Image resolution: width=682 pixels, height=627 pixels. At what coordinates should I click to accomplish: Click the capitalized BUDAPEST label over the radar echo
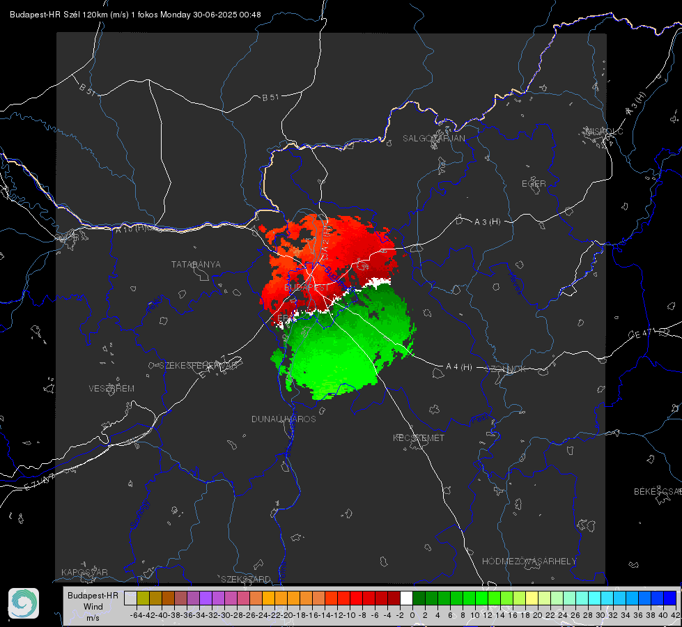307,288
